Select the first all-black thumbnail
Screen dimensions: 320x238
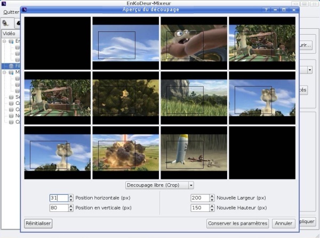pos(58,43)
